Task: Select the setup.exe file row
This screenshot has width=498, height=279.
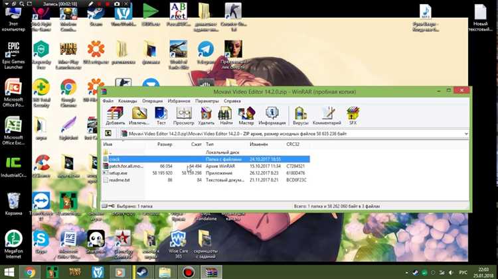Action: pos(206,173)
